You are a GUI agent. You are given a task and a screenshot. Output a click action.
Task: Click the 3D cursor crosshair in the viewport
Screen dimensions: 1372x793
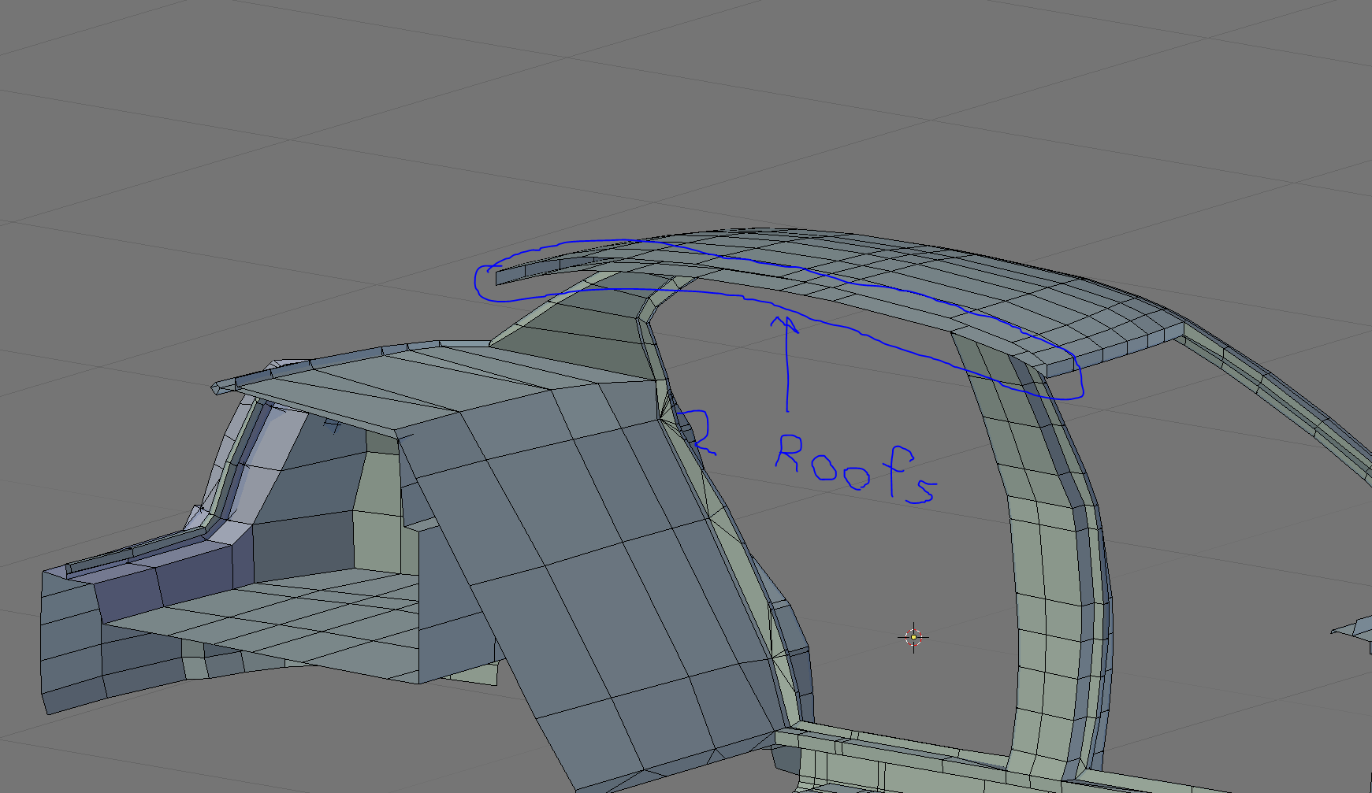(913, 637)
